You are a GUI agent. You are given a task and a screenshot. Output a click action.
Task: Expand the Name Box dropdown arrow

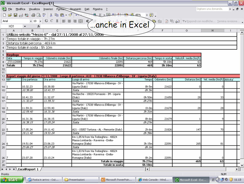(25, 26)
